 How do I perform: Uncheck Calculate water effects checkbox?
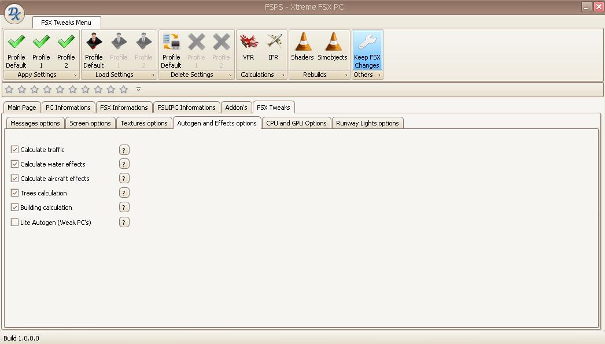tap(14, 164)
